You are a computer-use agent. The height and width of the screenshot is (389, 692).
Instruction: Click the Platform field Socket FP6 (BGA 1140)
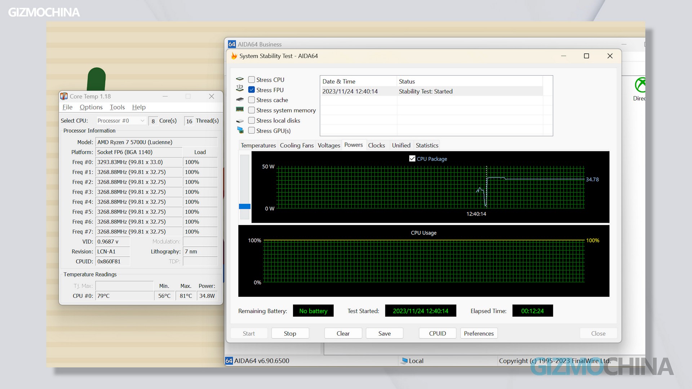(139, 152)
